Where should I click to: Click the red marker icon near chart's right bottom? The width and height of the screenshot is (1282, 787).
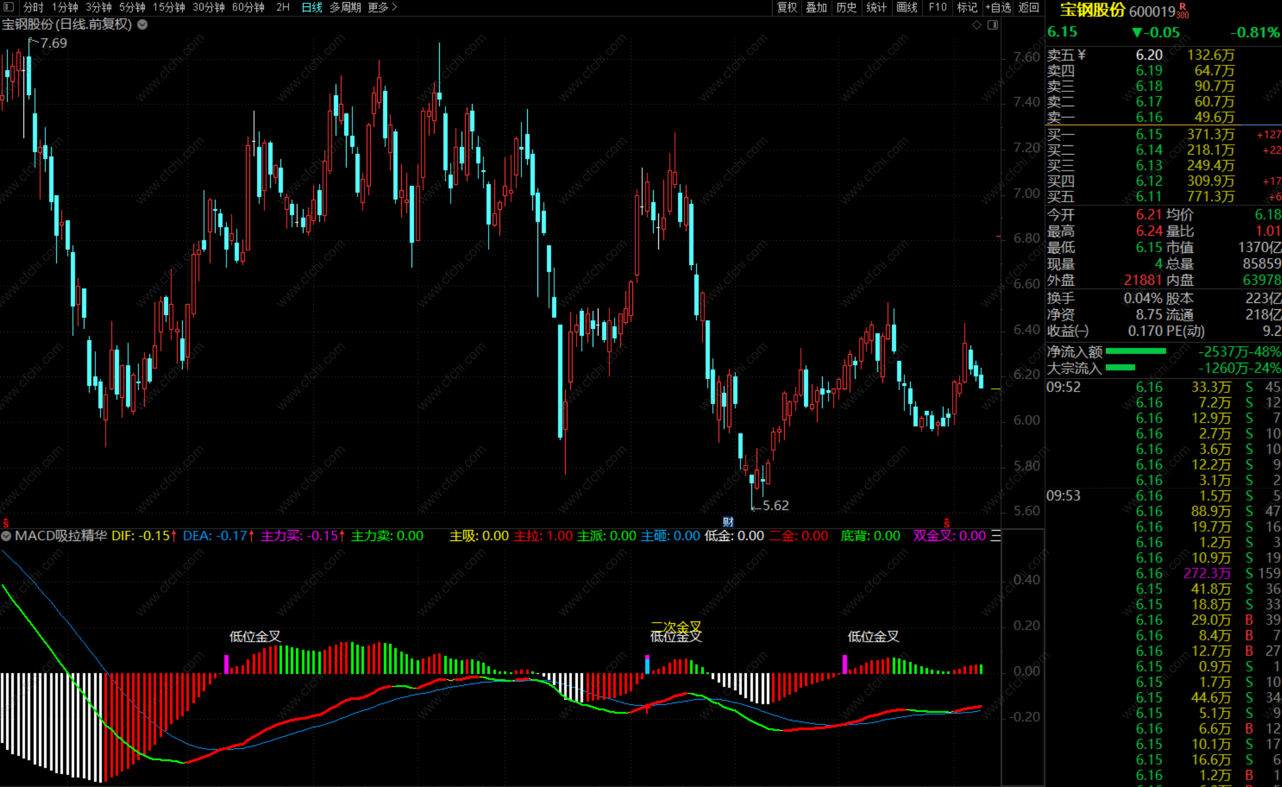[x=947, y=523]
